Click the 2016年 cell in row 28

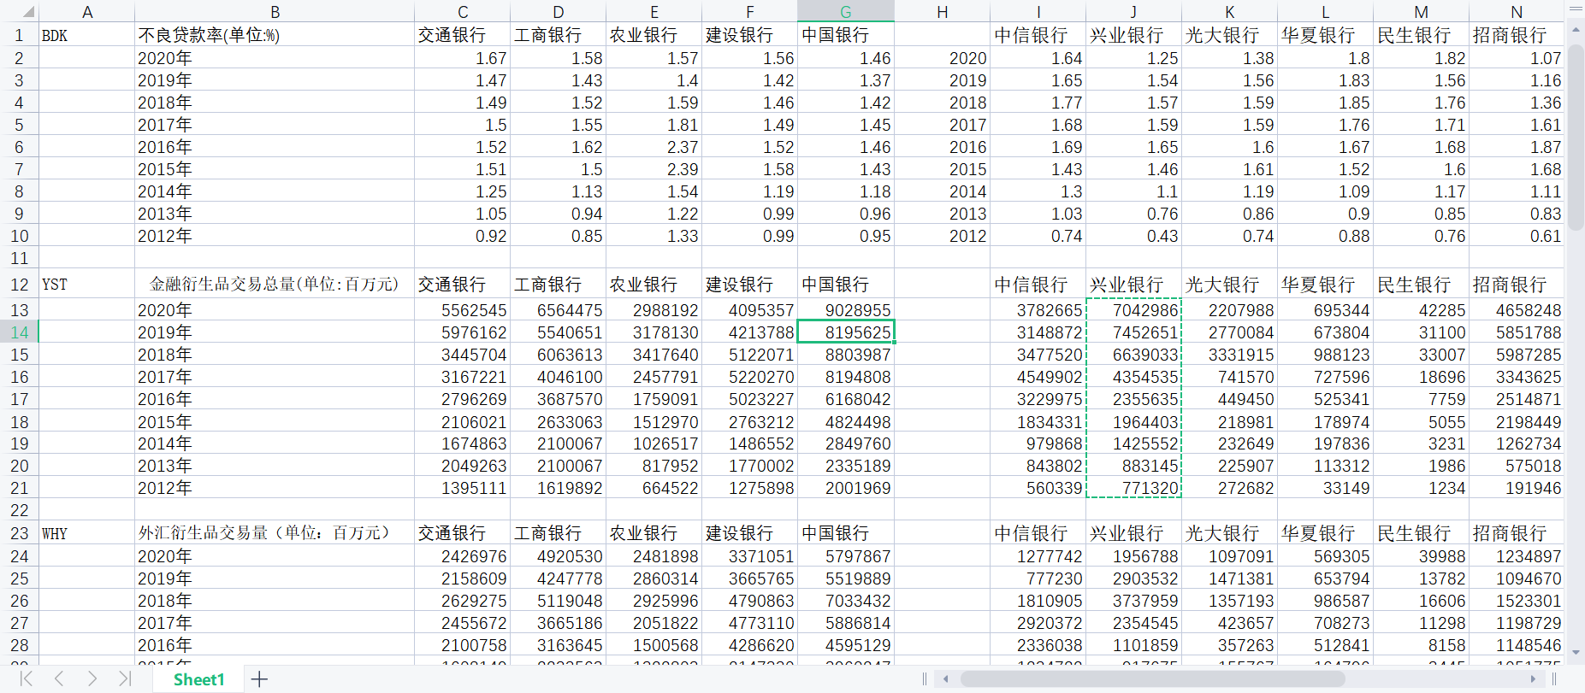click(x=275, y=645)
